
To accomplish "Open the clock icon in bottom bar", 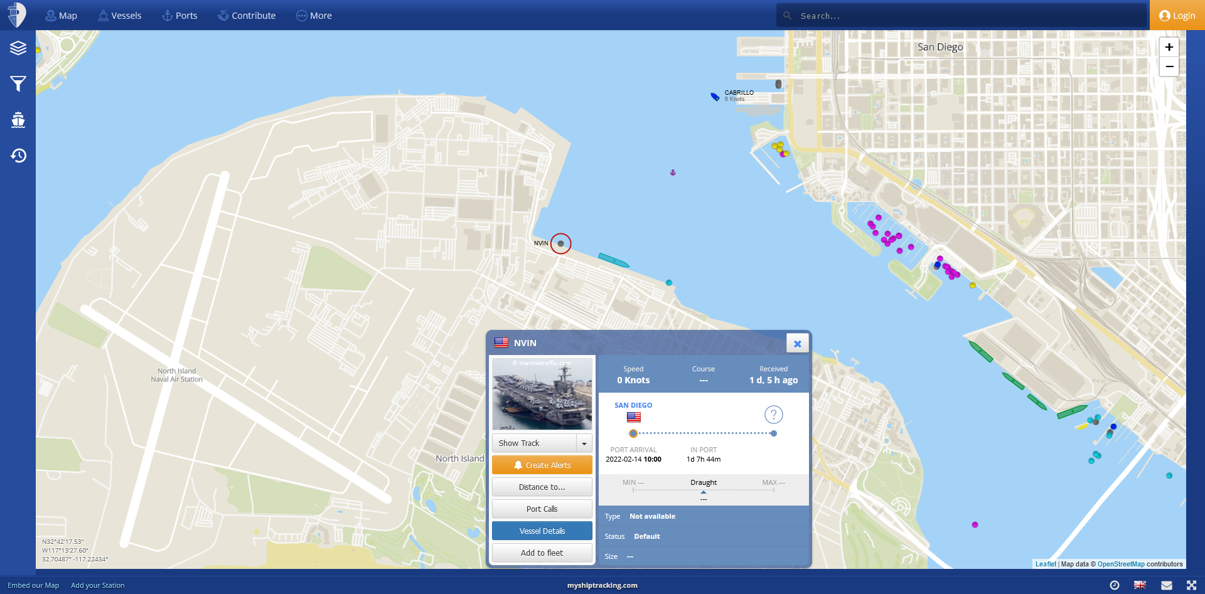I will (x=1115, y=585).
